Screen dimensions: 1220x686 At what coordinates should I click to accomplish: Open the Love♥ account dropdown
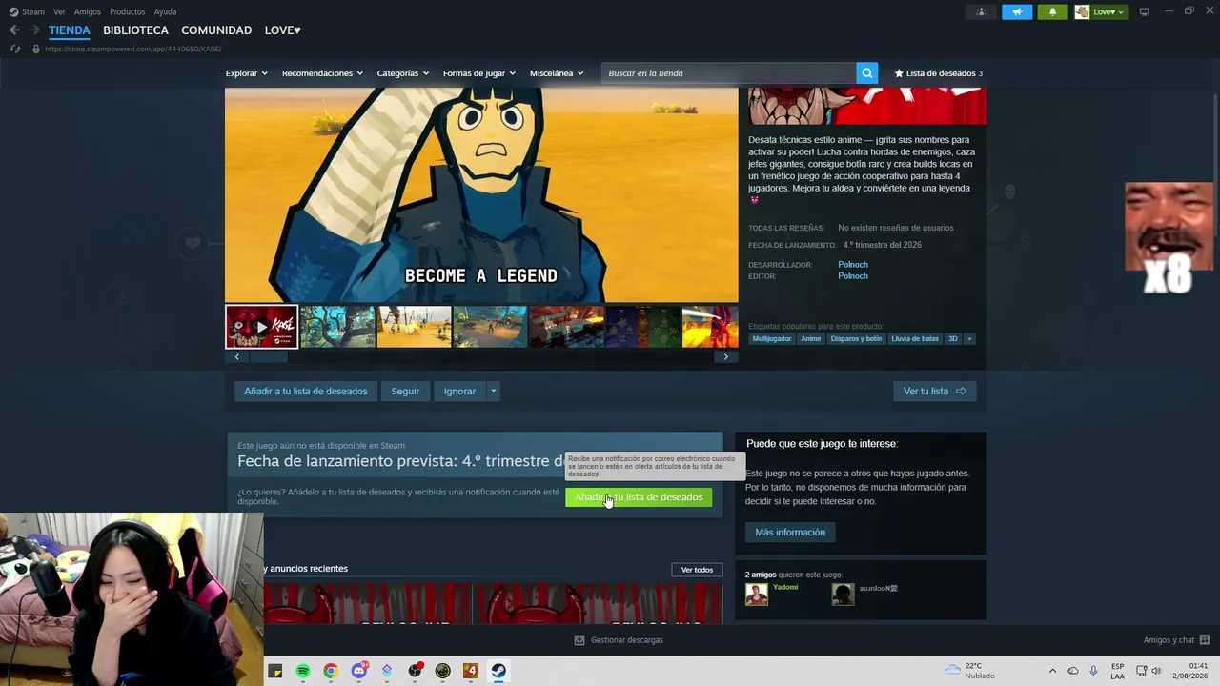(x=1109, y=11)
